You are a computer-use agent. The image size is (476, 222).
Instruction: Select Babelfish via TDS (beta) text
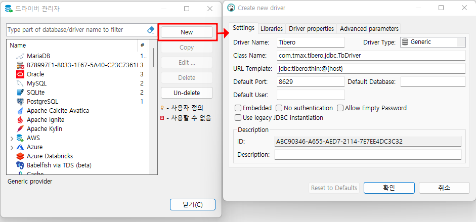(x=59, y=165)
